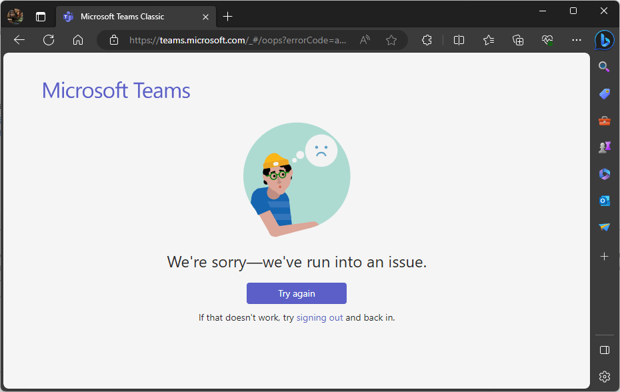The image size is (620, 392).
Task: View site information lock icon
Action: pyautogui.click(x=114, y=40)
